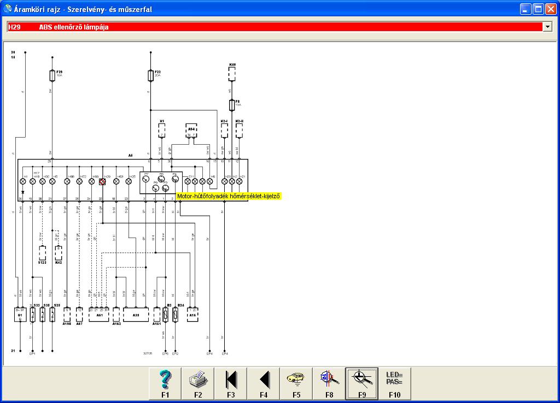
Task: Jump to first page with F3 button
Action: (231, 384)
